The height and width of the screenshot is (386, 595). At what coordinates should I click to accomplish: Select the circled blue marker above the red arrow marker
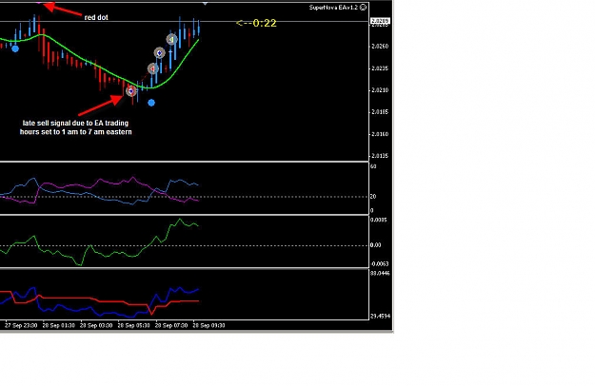tap(159, 53)
